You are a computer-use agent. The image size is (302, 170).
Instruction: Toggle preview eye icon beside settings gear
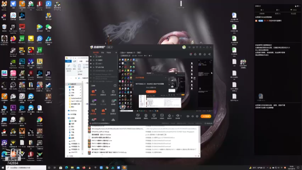tap(193, 116)
